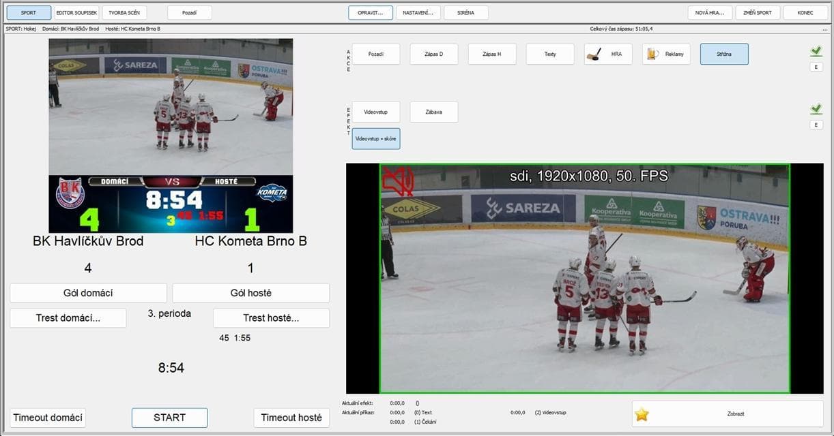834x436 pixels.
Task: Open Trest domácí... penalty dialog
Action: click(x=68, y=318)
